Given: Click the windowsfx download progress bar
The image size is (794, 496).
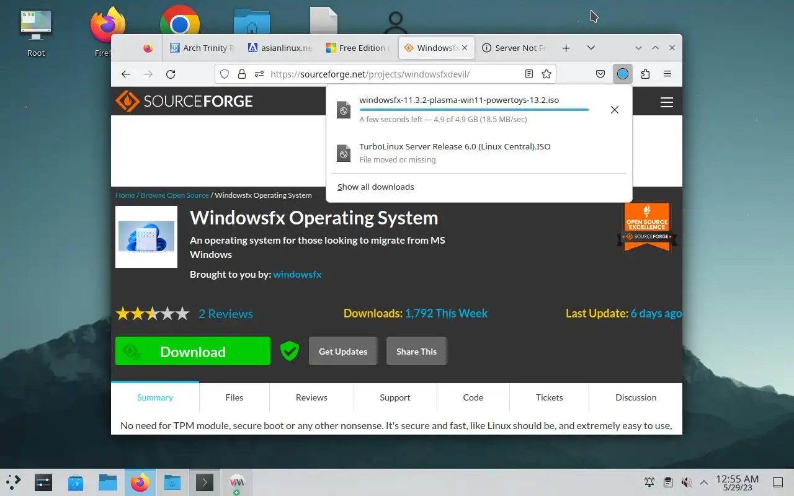Looking at the screenshot, I should pyautogui.click(x=475, y=110).
